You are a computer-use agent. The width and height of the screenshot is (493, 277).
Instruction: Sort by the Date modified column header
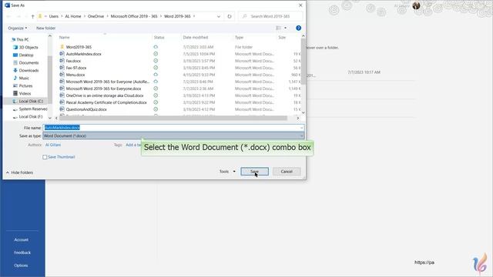click(x=195, y=38)
